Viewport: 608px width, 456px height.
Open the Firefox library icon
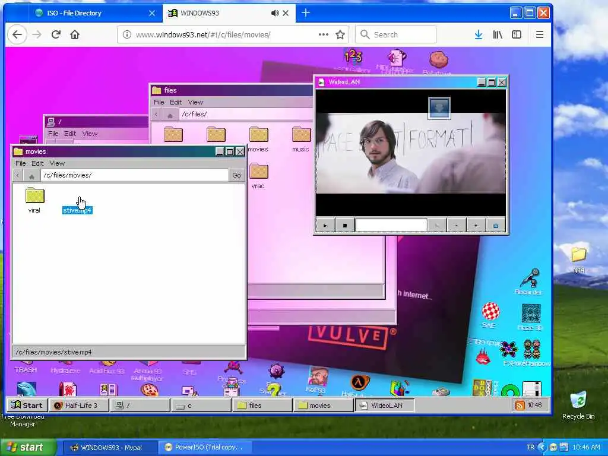498,34
